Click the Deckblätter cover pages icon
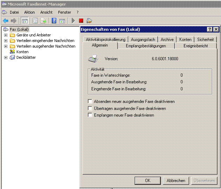The height and width of the screenshot is (189, 221). pos(12,57)
